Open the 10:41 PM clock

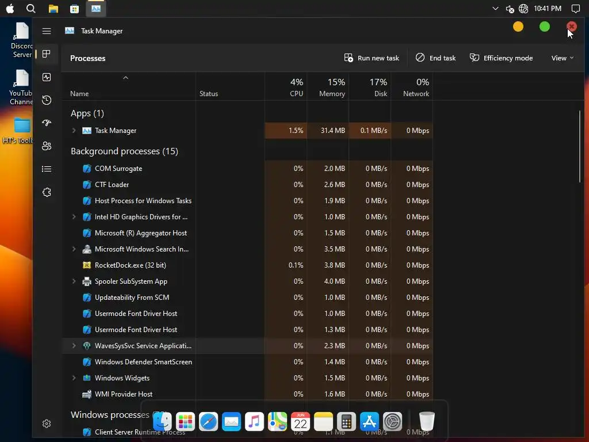click(548, 8)
